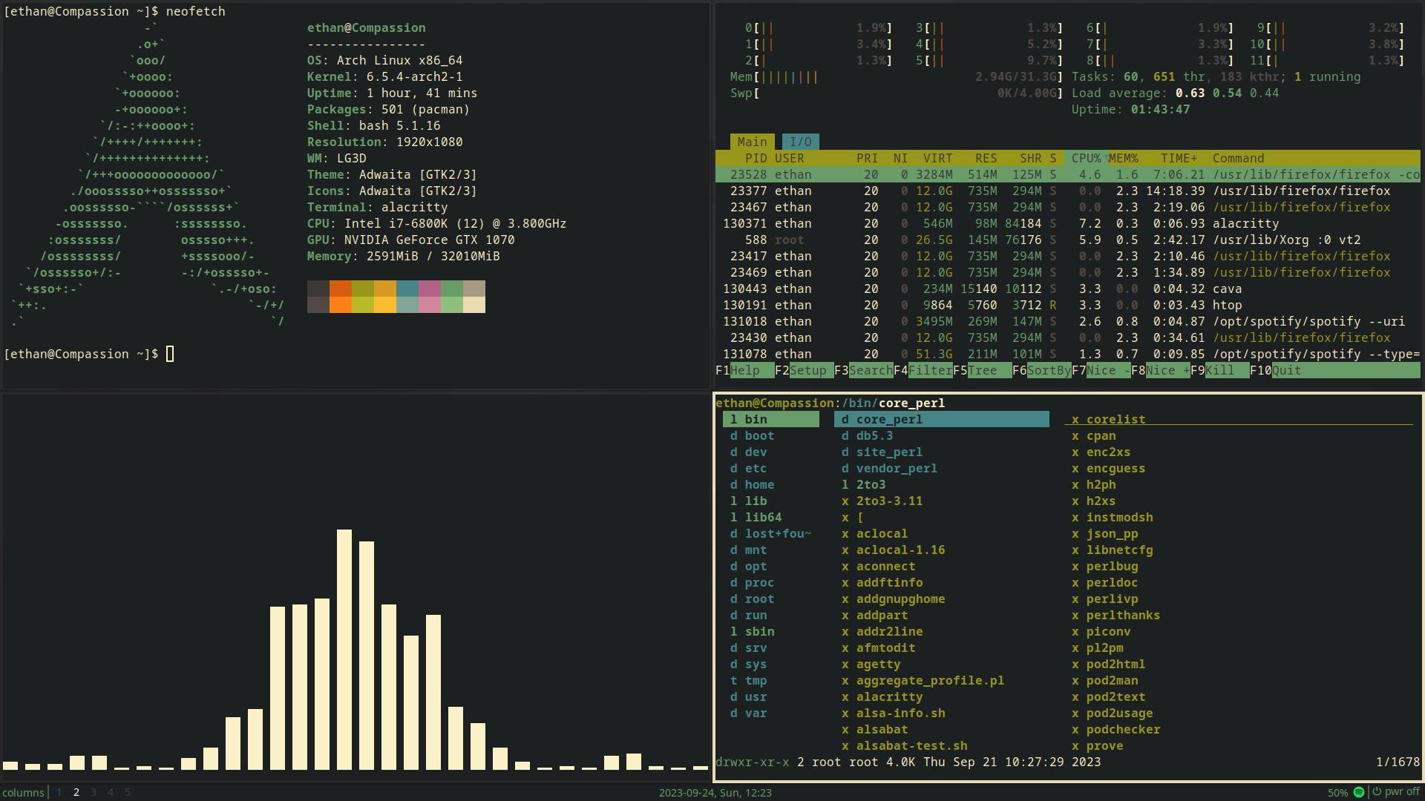The width and height of the screenshot is (1425, 801).
Task: Click F5 Tree view button
Action: click(x=982, y=370)
